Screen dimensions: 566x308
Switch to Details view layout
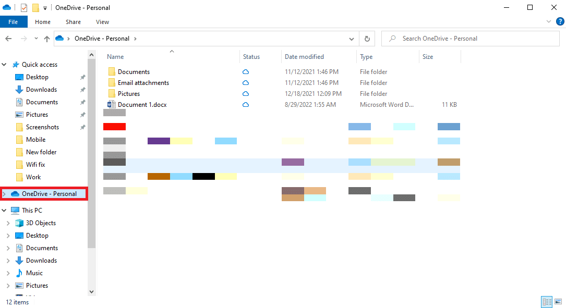tap(547, 302)
